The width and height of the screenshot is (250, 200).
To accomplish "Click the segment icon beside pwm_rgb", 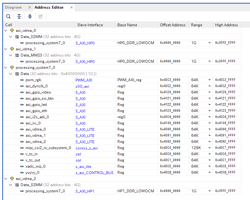I will tap(22, 80).
